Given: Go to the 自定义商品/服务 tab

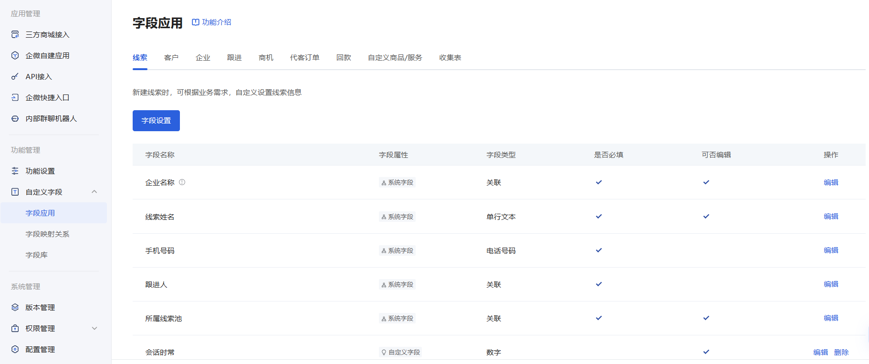Looking at the screenshot, I should [395, 58].
